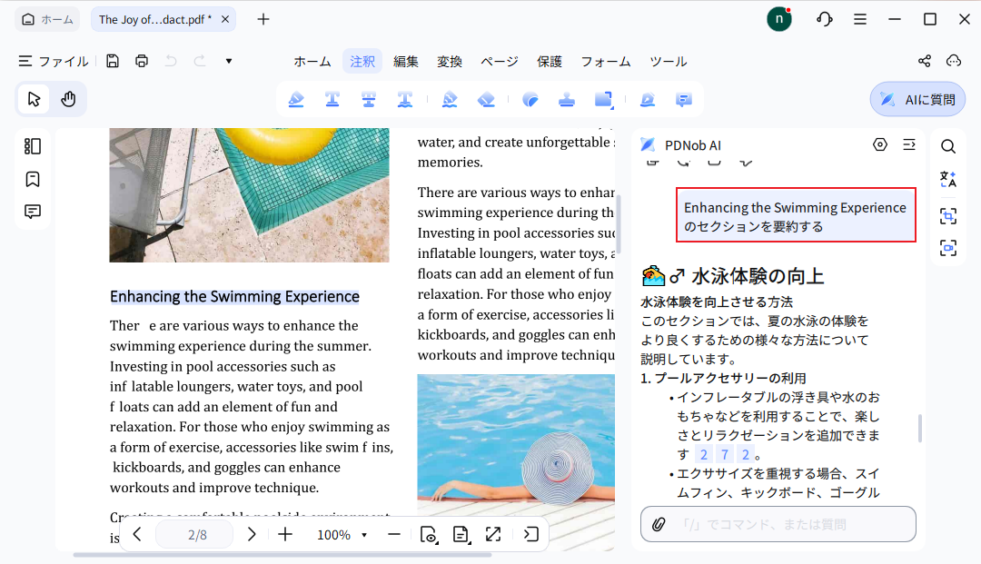Open AI translate from the right sidebar
Viewport: 981px width, 564px height.
tap(948, 179)
